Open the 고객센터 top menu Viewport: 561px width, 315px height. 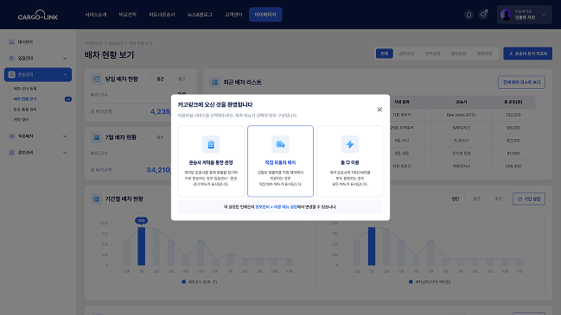[x=233, y=15]
